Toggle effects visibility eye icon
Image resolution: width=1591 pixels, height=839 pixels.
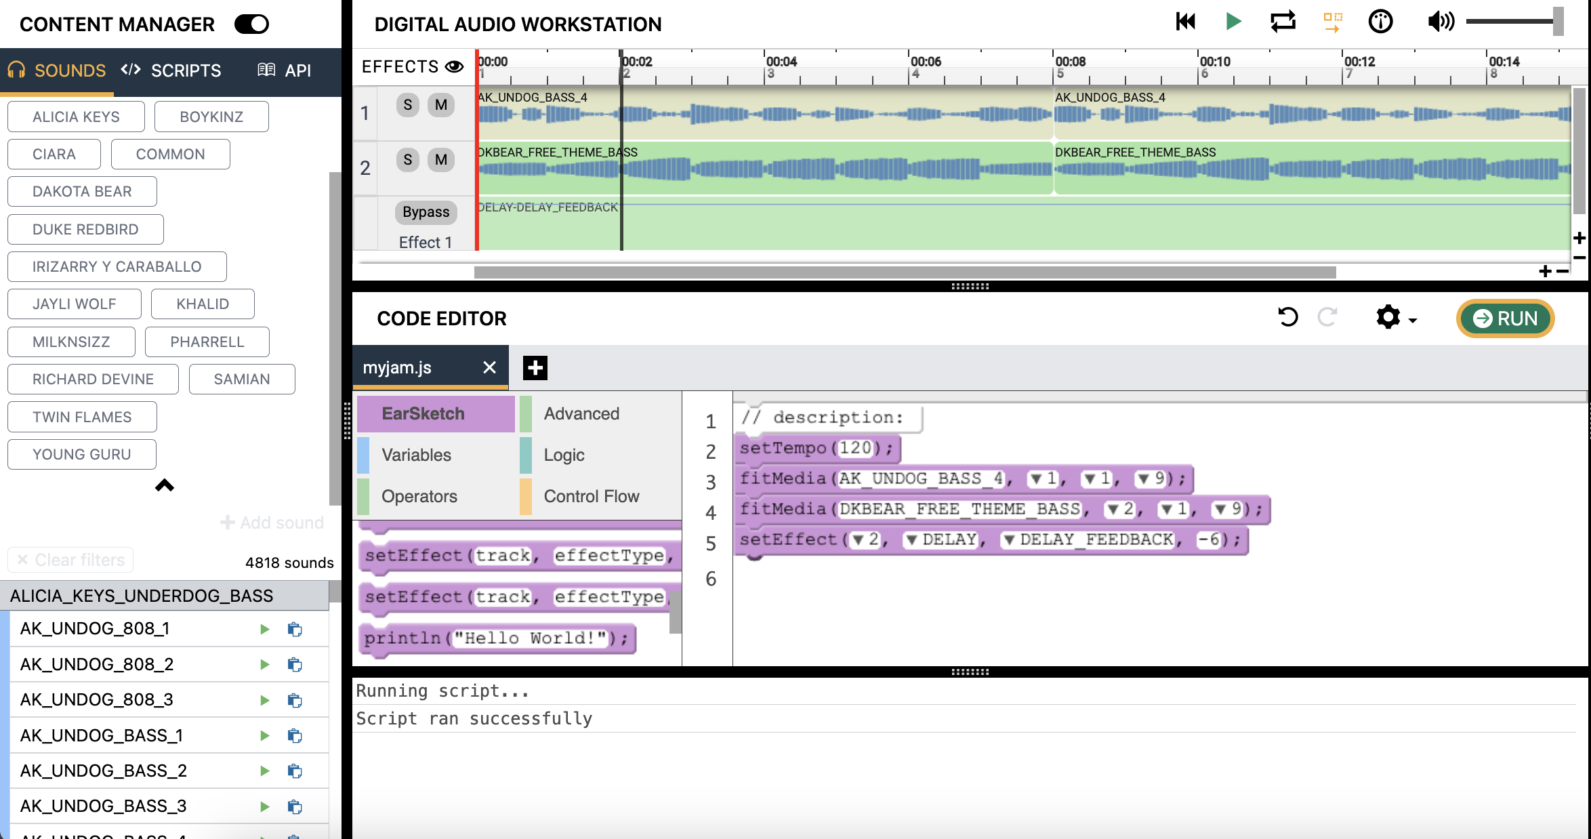coord(454,66)
